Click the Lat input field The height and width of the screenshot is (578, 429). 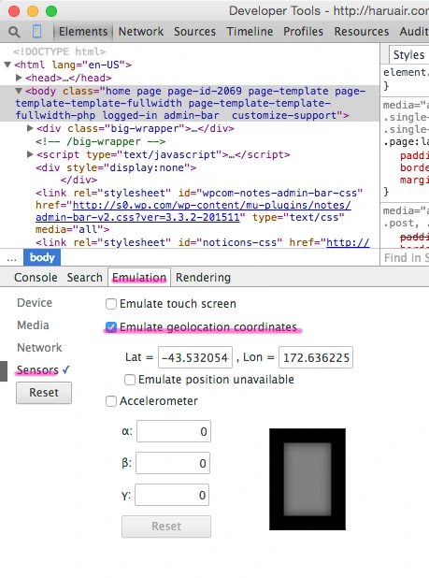[x=195, y=357]
